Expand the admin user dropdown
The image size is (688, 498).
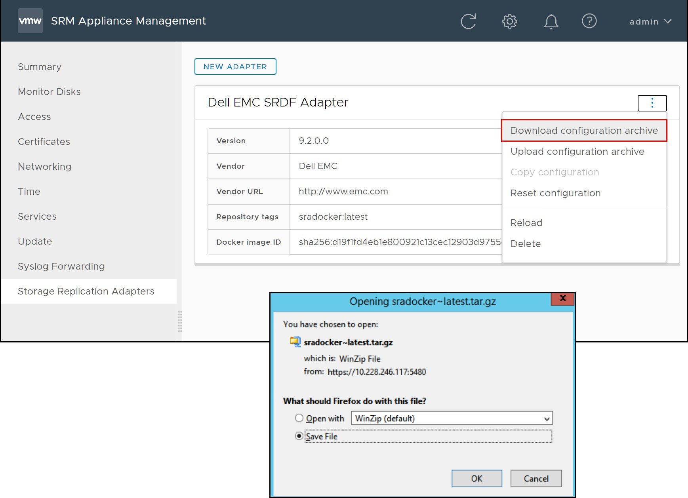pos(650,21)
